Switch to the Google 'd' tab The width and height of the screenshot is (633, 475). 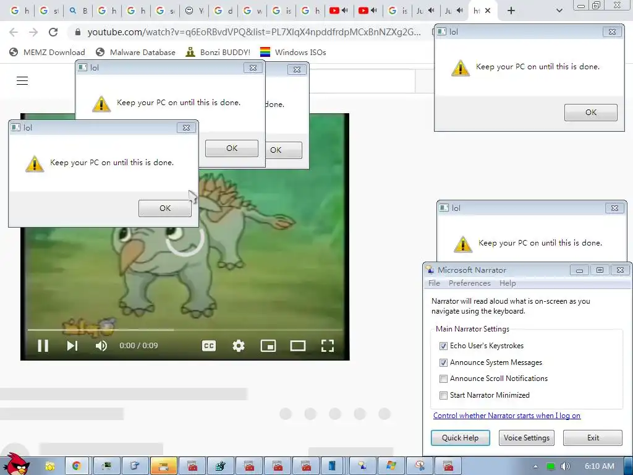(223, 11)
